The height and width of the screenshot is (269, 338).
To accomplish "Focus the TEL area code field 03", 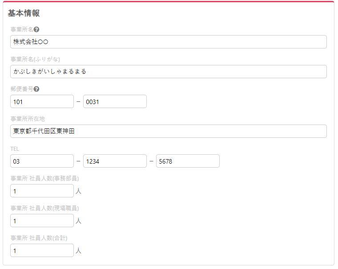I will coord(42,161).
